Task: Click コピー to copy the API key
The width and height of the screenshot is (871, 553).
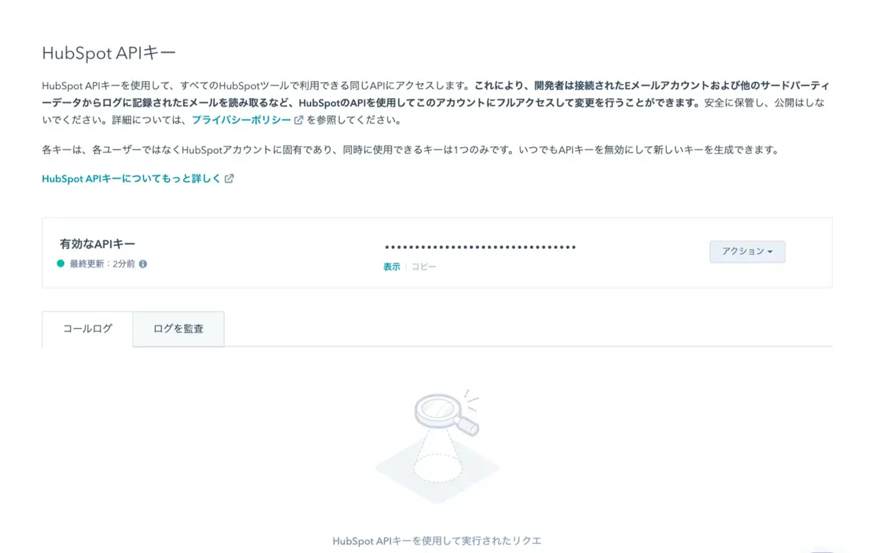Action: [x=423, y=267]
